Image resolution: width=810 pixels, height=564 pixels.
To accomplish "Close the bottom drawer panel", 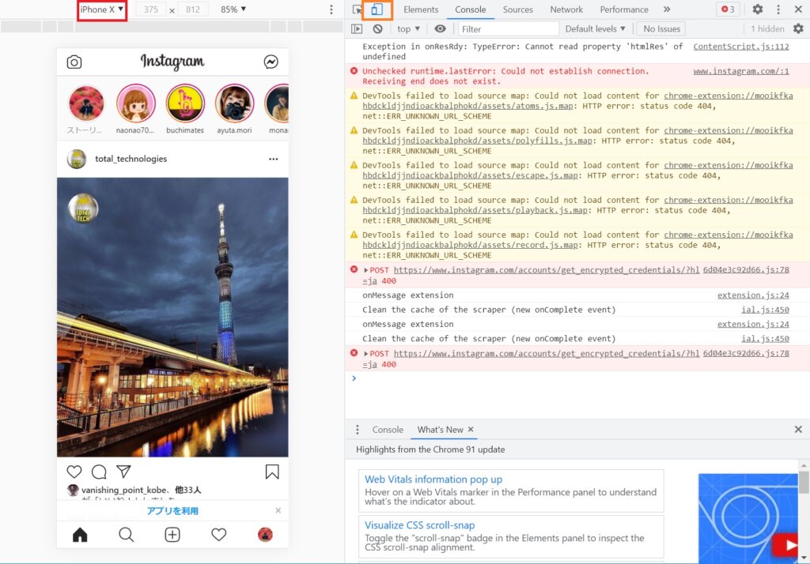I will pos(798,430).
